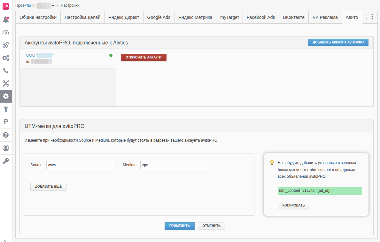Click Добавить аккаунт avitoPRO button
The width and height of the screenshot is (380, 242).
(338, 43)
